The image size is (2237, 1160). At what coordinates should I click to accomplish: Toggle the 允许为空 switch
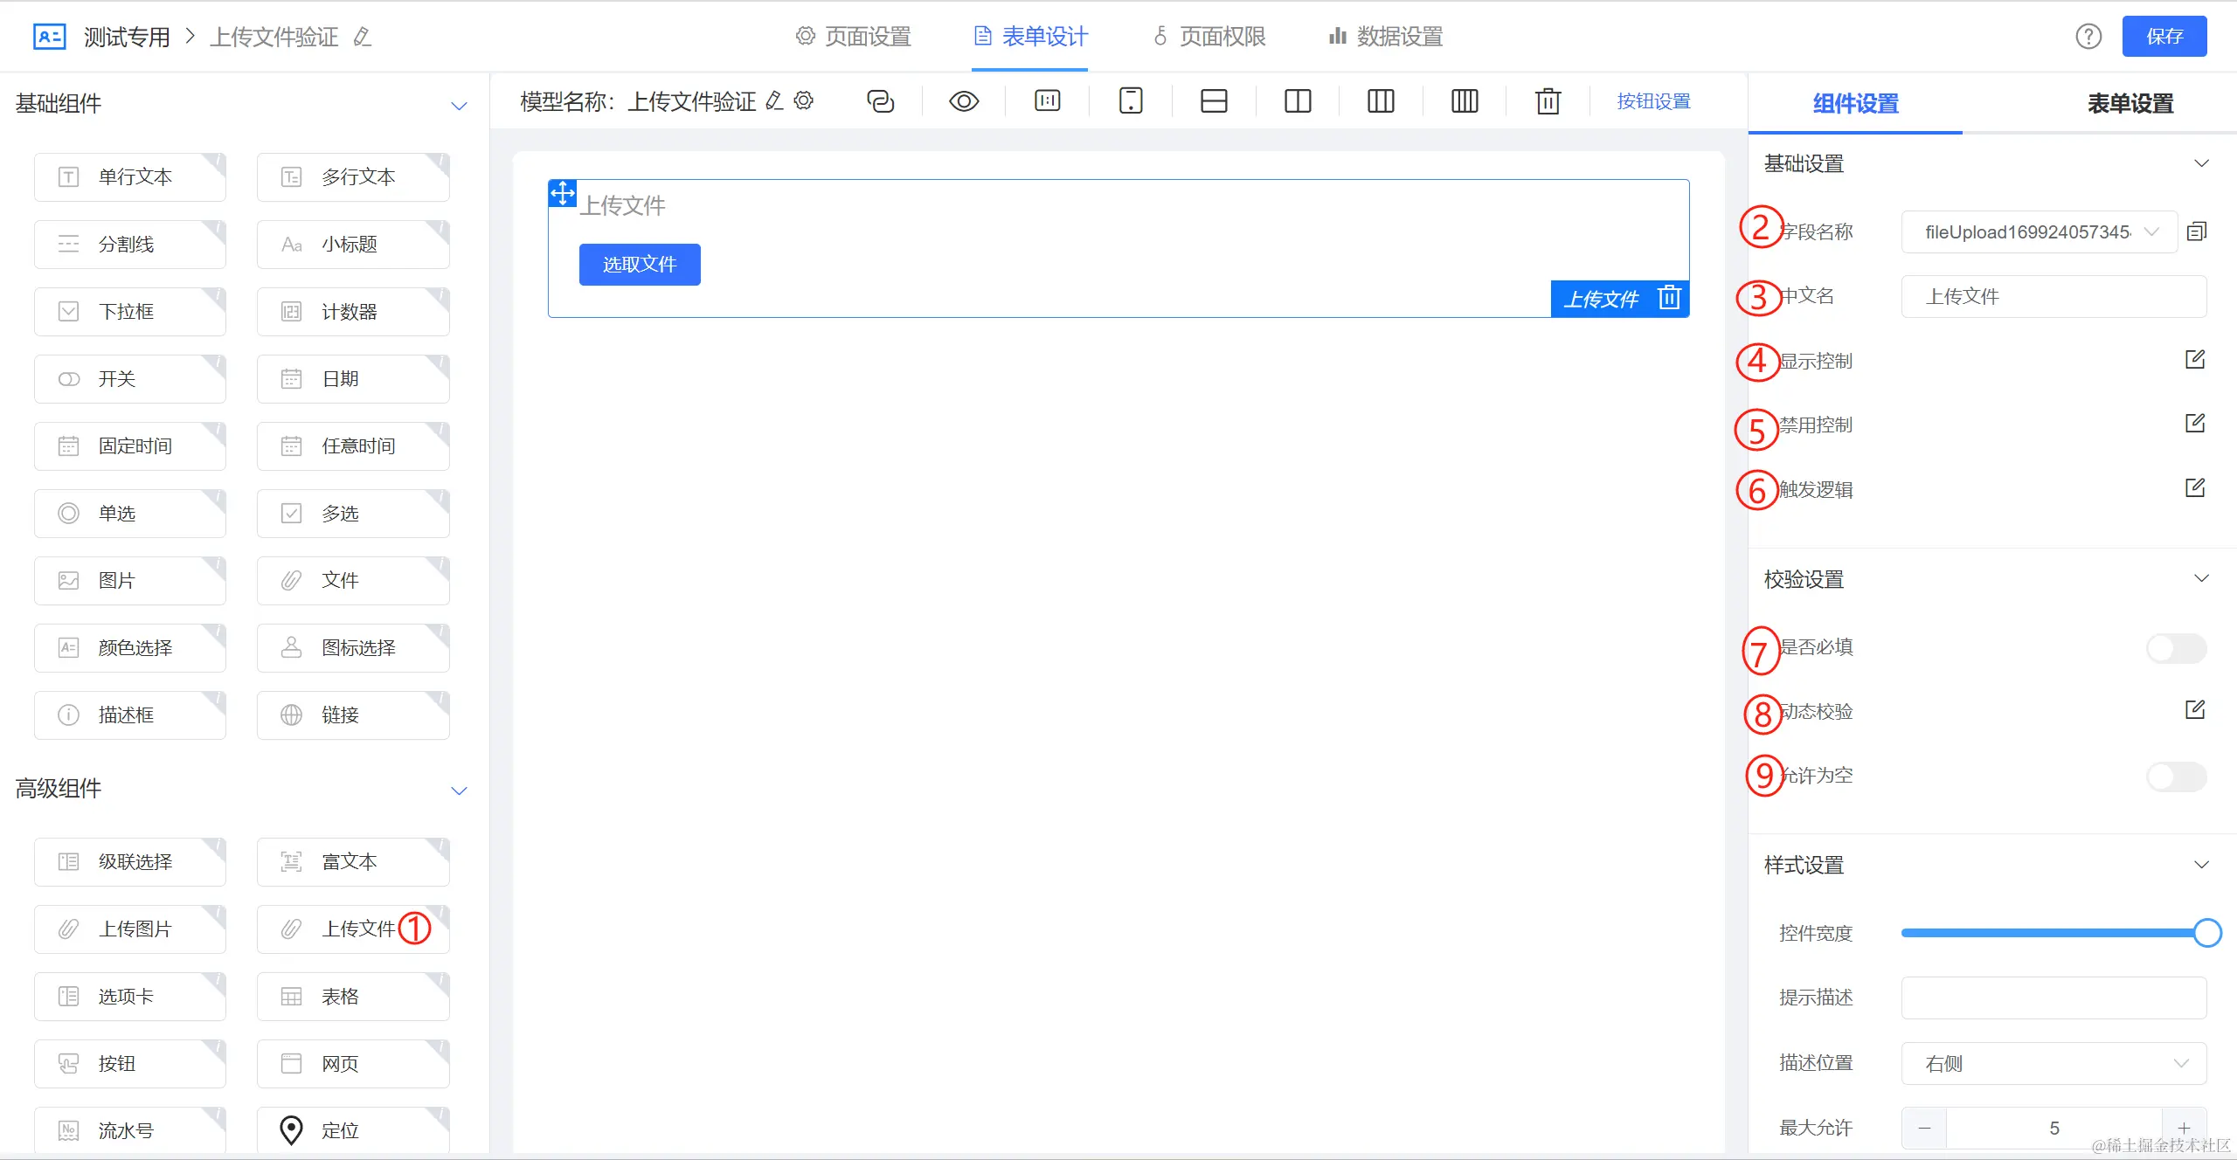2176,776
